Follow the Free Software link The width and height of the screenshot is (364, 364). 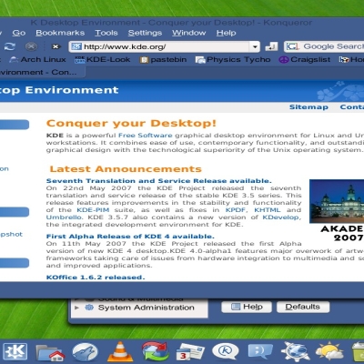(x=146, y=136)
